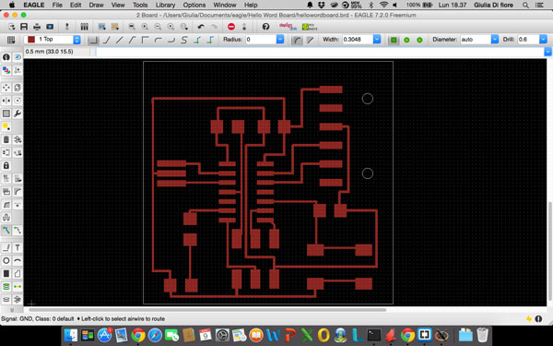This screenshot has width=553, height=346.
Task: Open Finder from the Dock
Action: [71, 335]
